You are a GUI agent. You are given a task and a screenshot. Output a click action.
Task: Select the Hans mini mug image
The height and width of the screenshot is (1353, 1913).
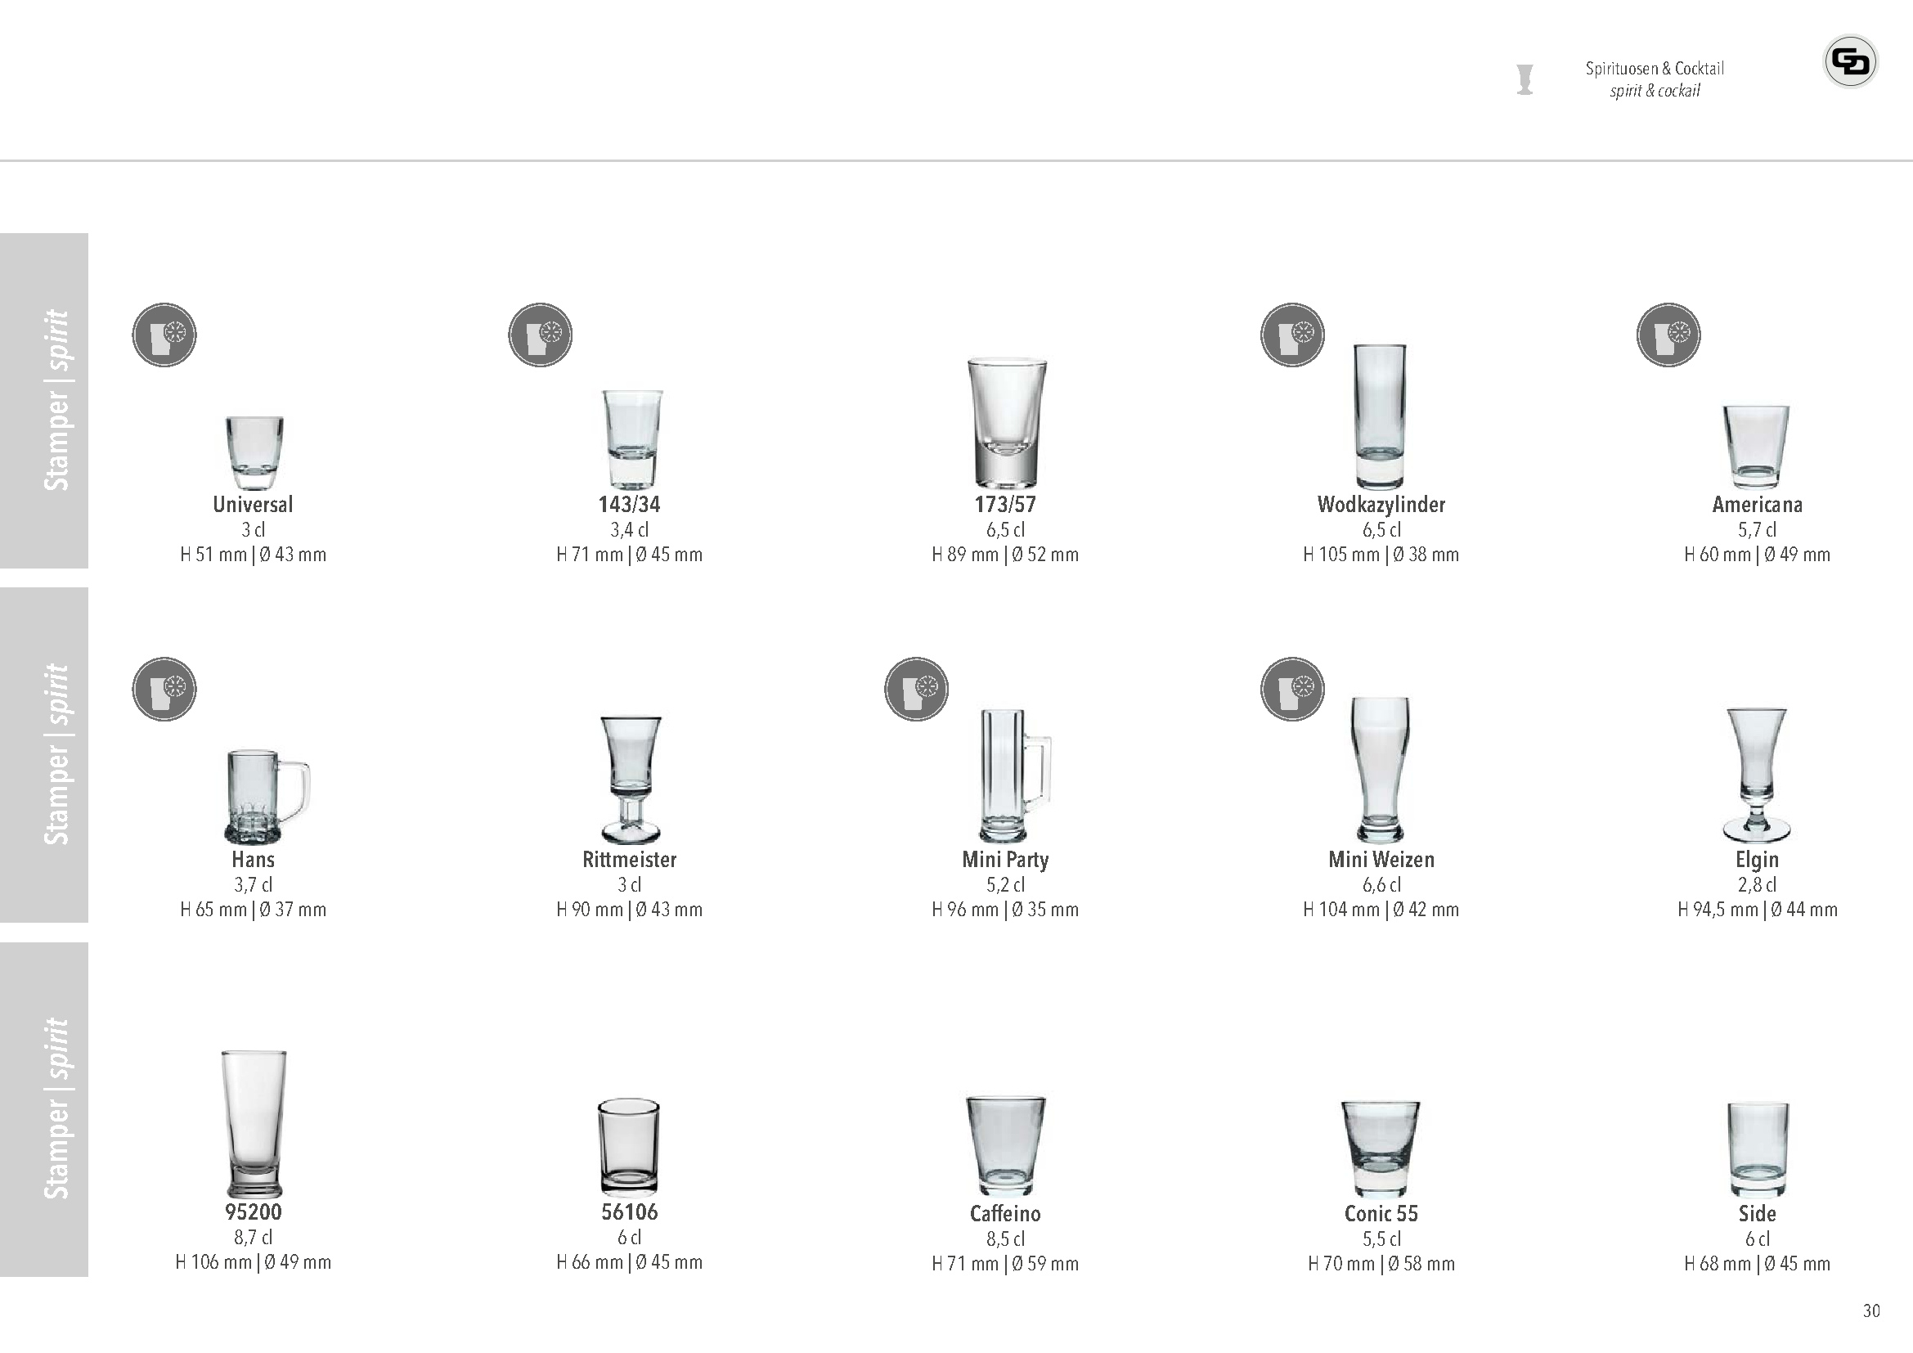click(267, 797)
